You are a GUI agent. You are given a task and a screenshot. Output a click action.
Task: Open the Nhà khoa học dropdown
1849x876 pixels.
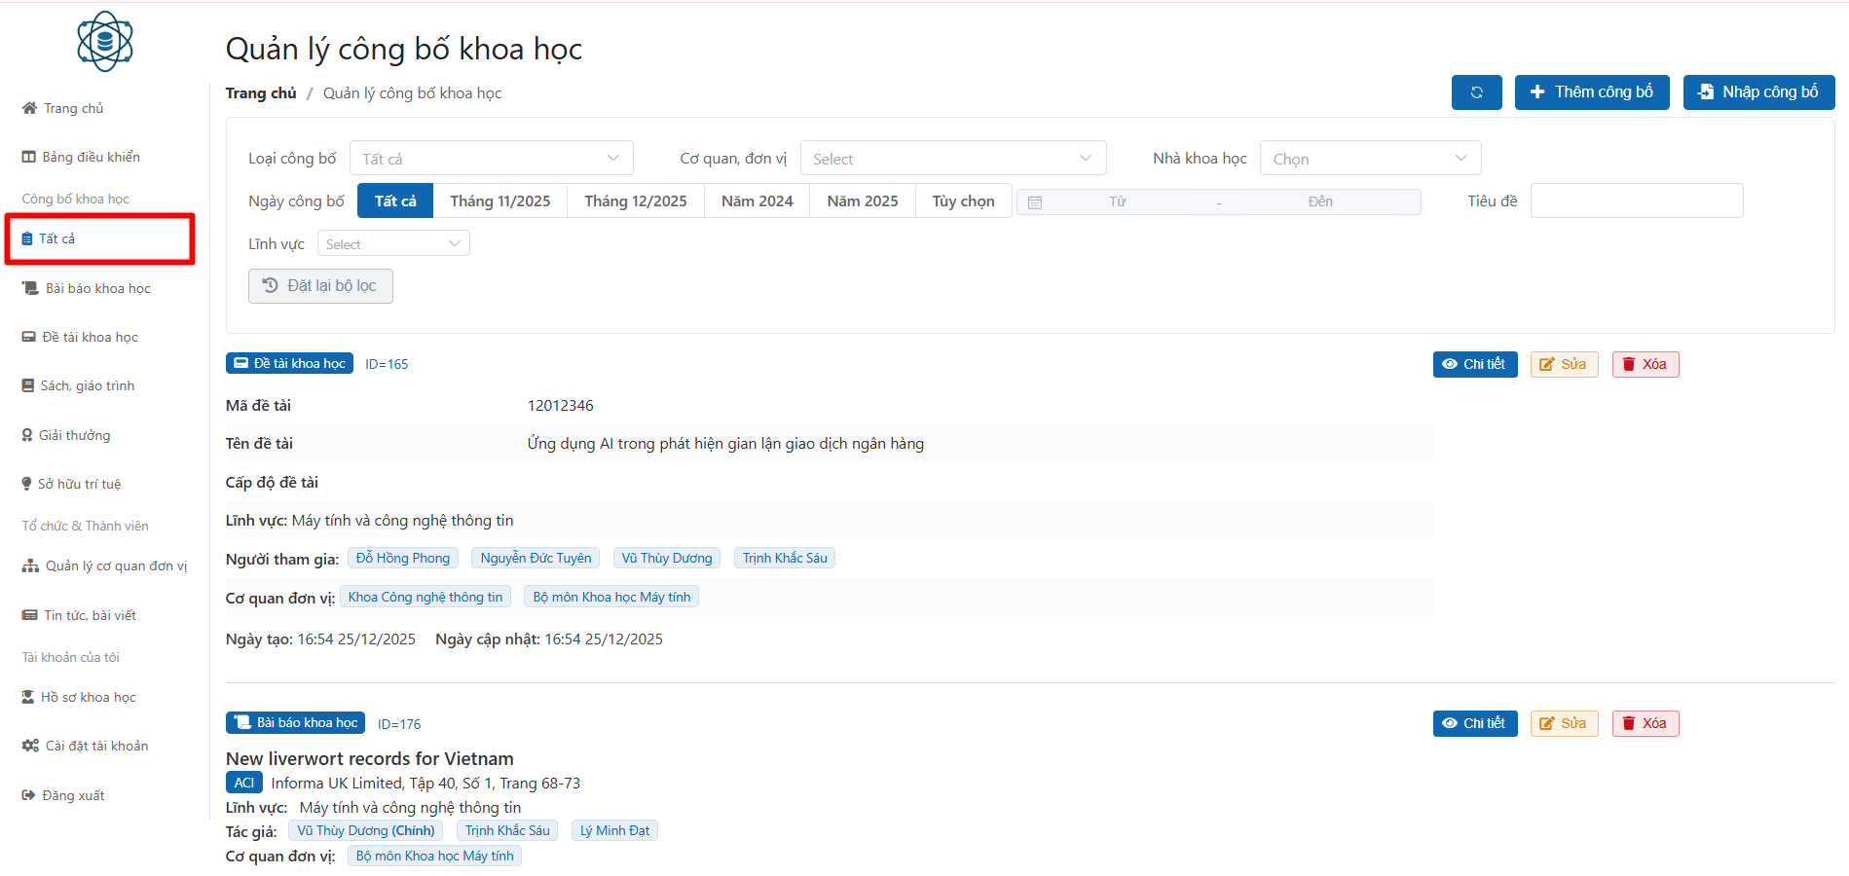1369,159
